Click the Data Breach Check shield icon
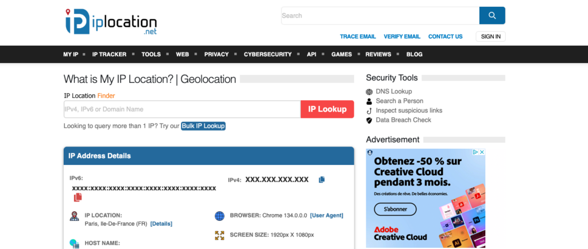This screenshot has height=249, width=588. (x=369, y=120)
